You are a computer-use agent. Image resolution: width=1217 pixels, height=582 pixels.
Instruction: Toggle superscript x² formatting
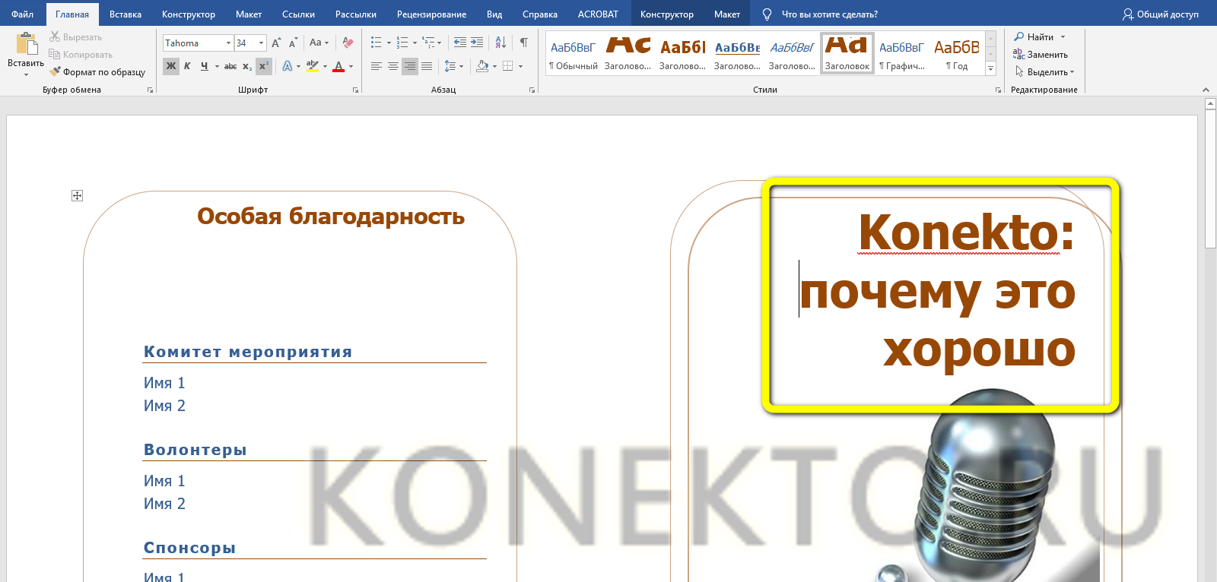263,66
